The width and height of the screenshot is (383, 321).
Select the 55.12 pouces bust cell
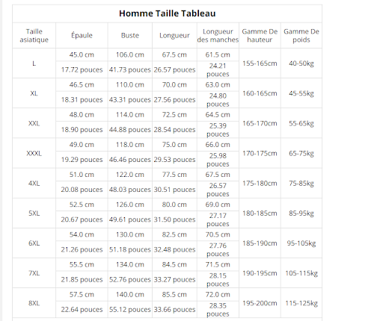point(130,309)
